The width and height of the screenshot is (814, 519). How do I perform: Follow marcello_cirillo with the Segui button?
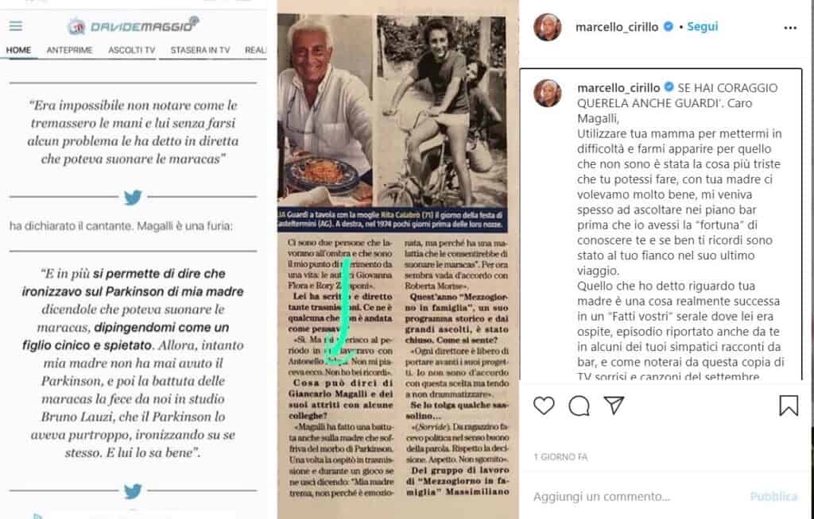pos(703,26)
